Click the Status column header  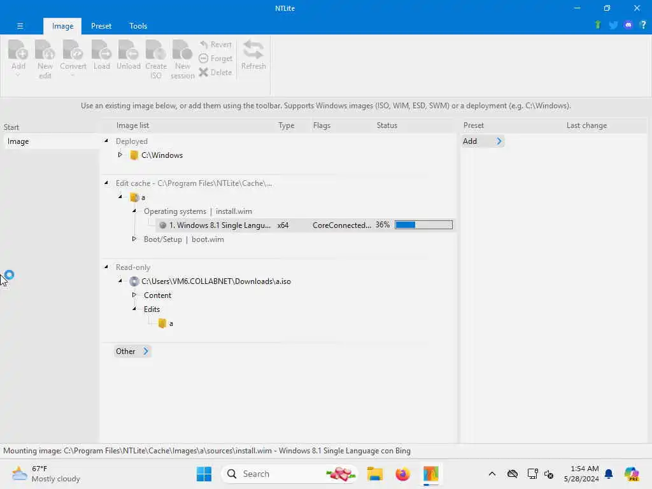[386, 125]
